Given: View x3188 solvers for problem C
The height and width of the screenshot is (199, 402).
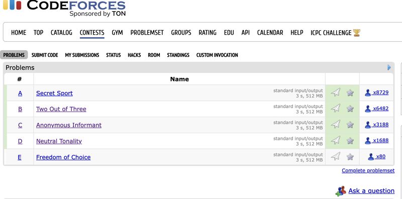Looking at the screenshot, I should coord(381,125).
